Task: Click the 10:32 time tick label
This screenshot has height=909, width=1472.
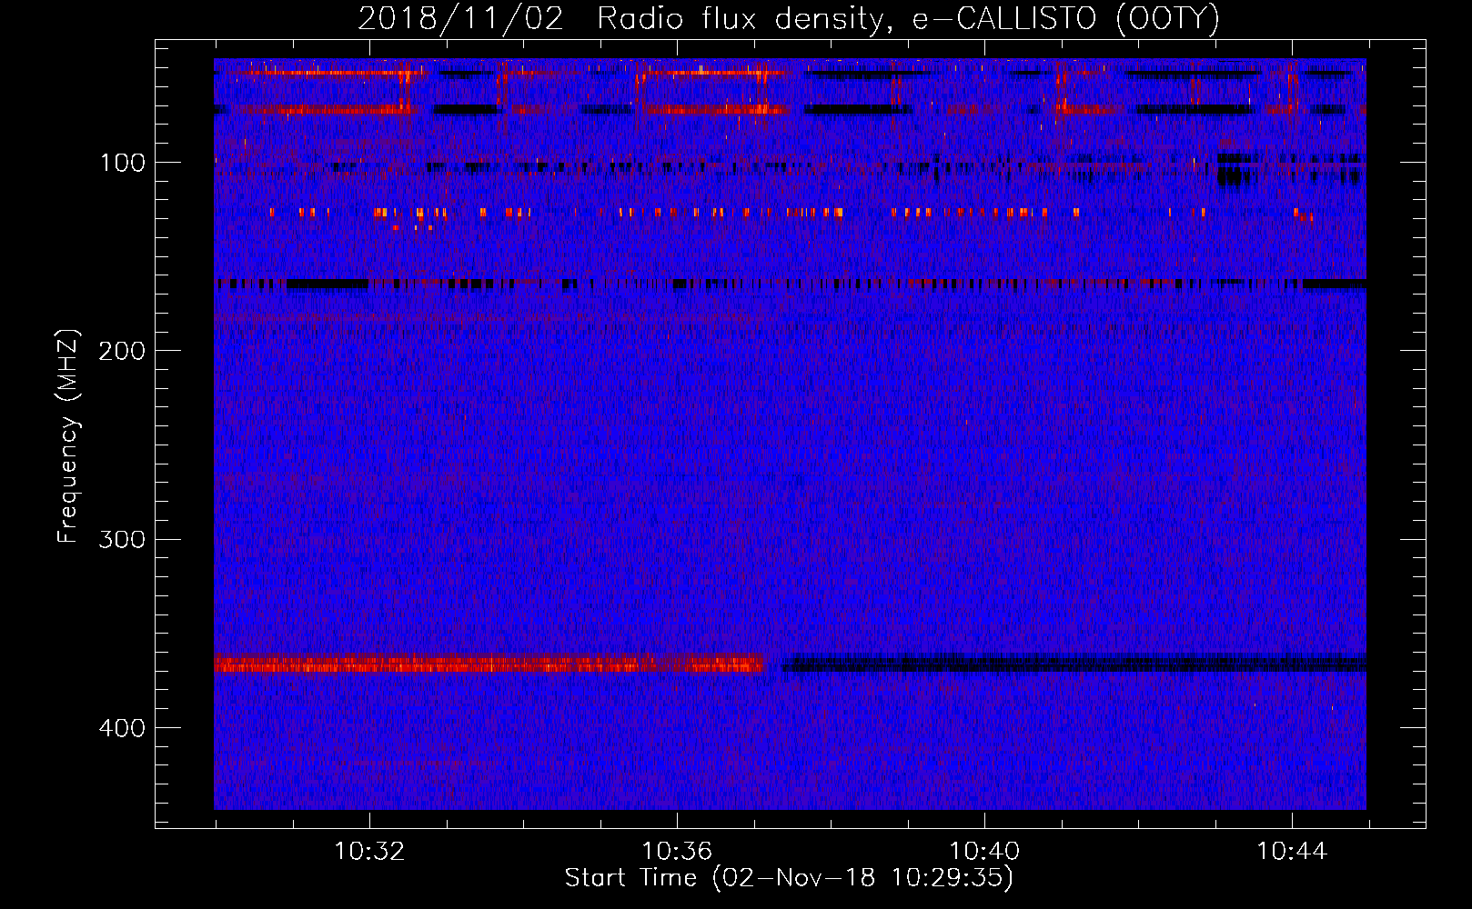Action: pyautogui.click(x=369, y=852)
